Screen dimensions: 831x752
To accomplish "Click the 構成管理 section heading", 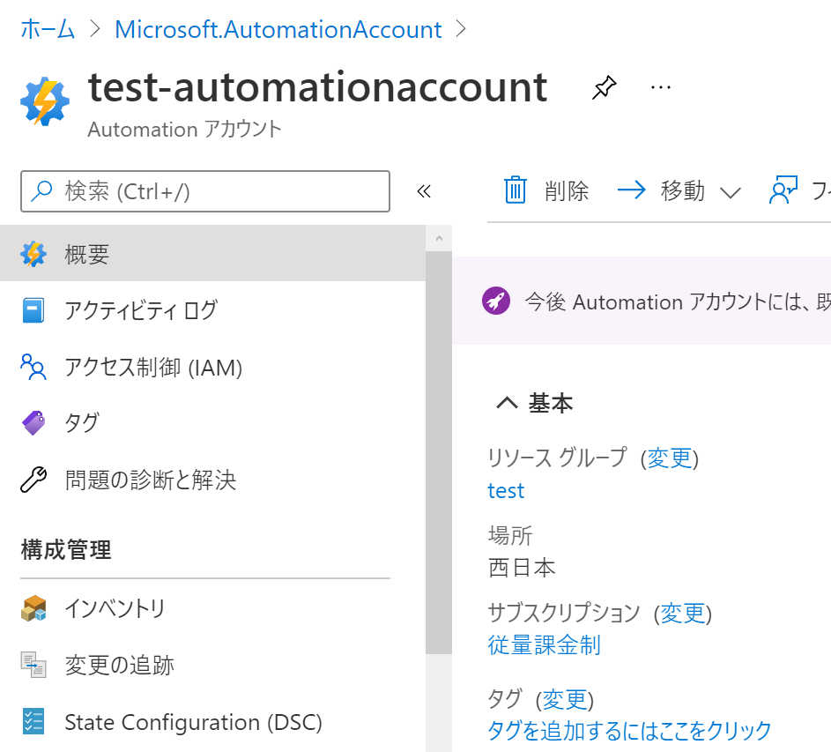I will [66, 549].
